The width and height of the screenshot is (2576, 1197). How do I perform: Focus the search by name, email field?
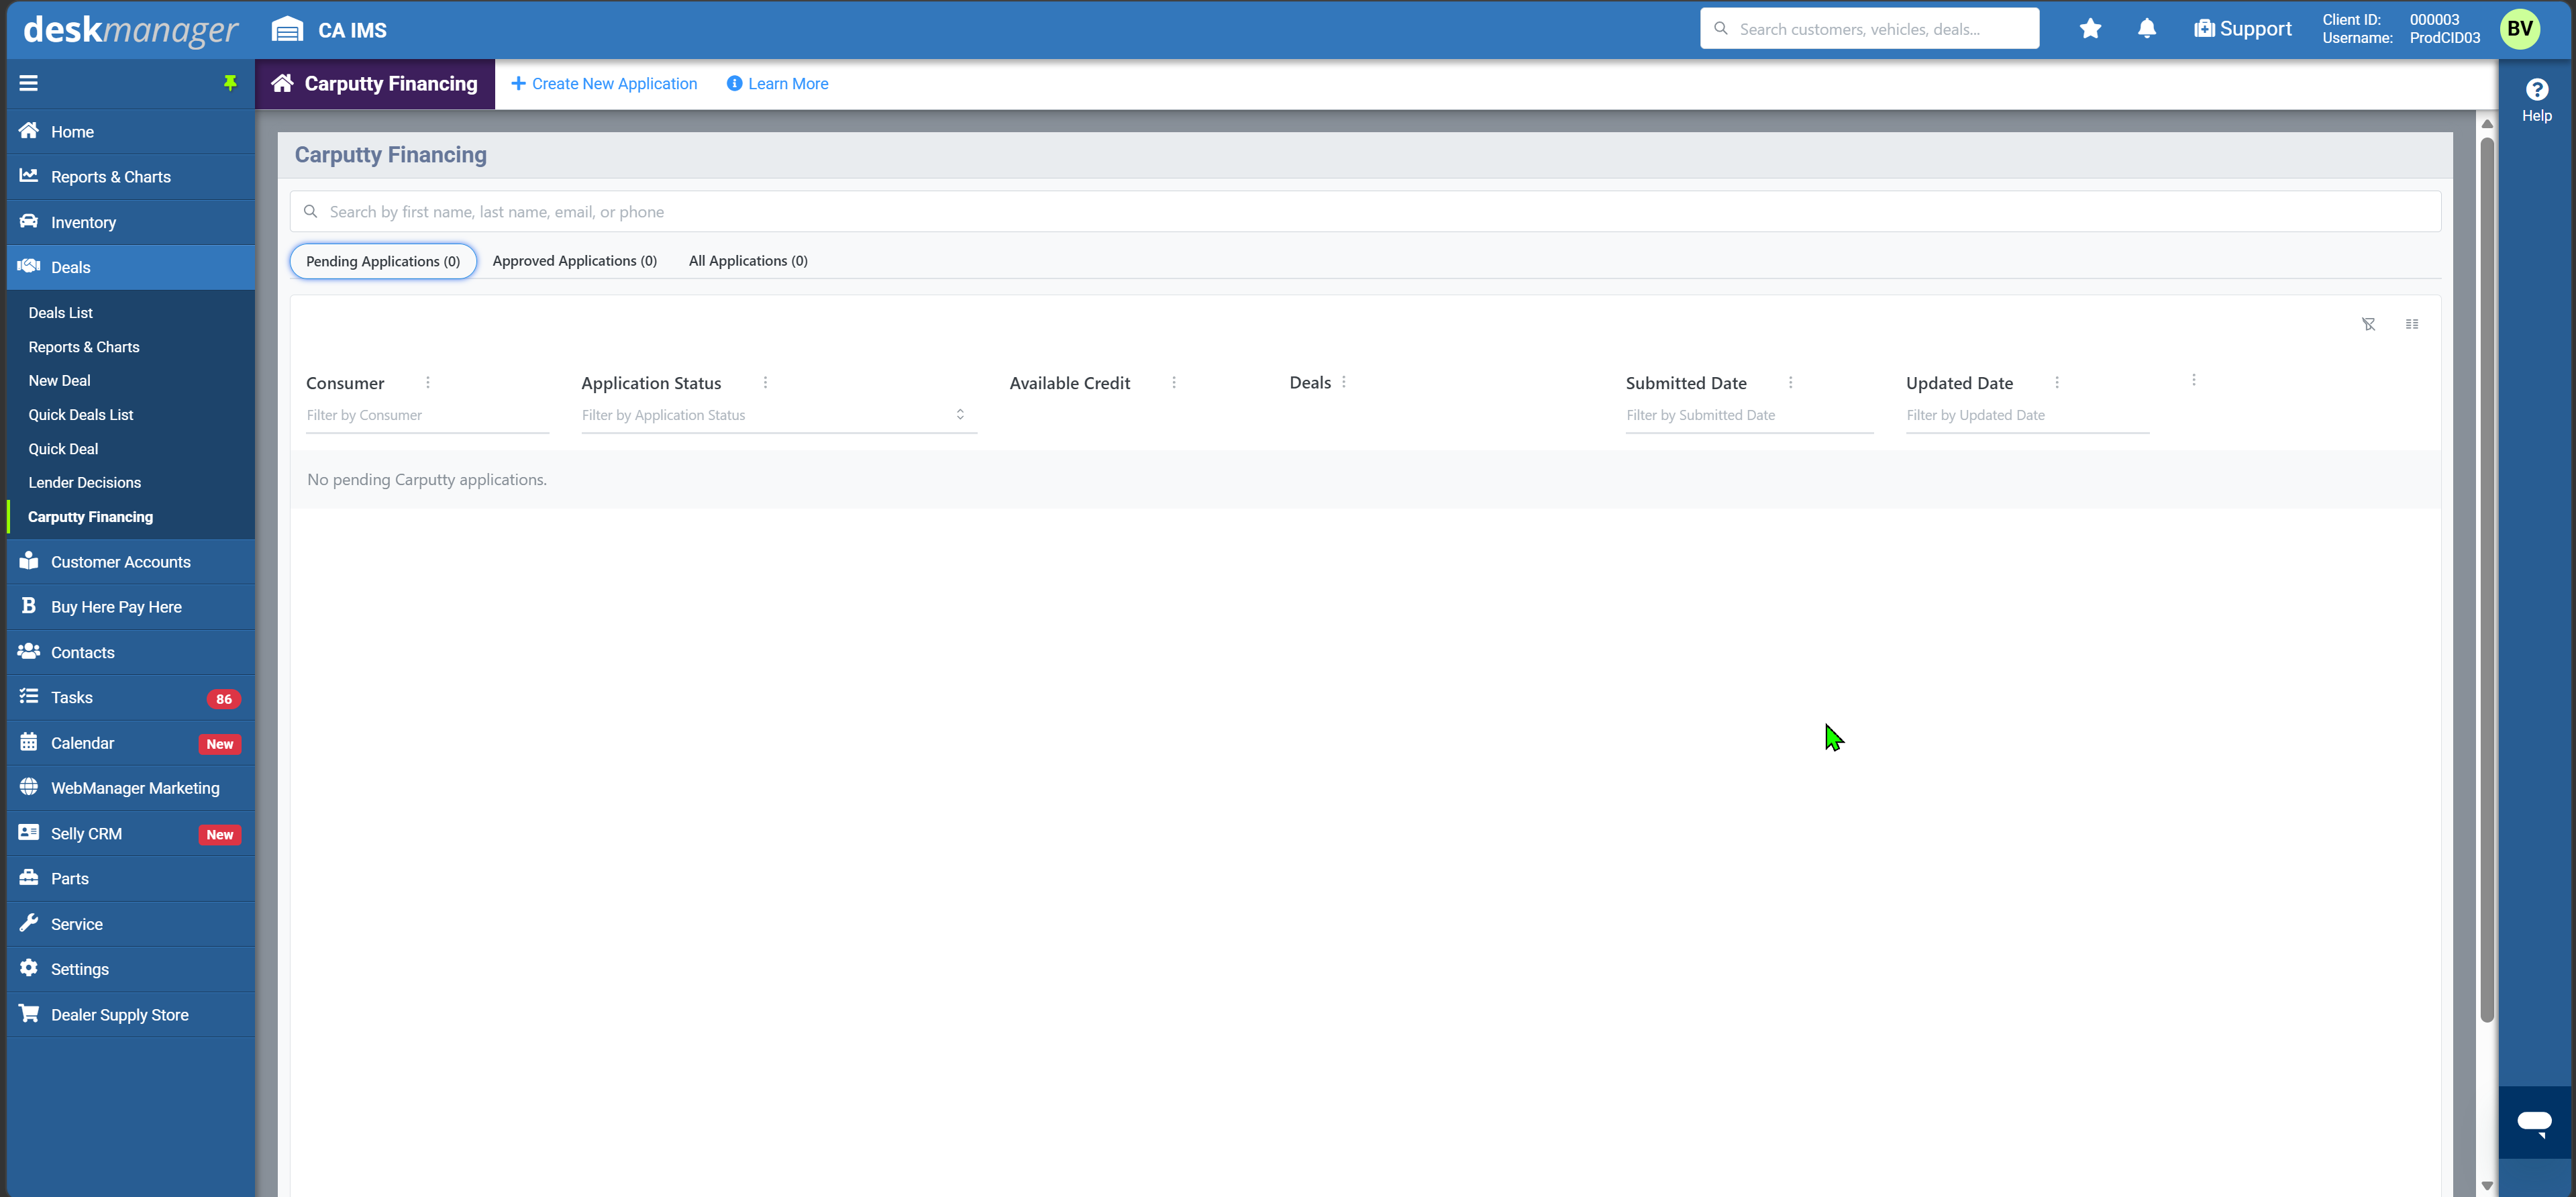click(x=1365, y=212)
